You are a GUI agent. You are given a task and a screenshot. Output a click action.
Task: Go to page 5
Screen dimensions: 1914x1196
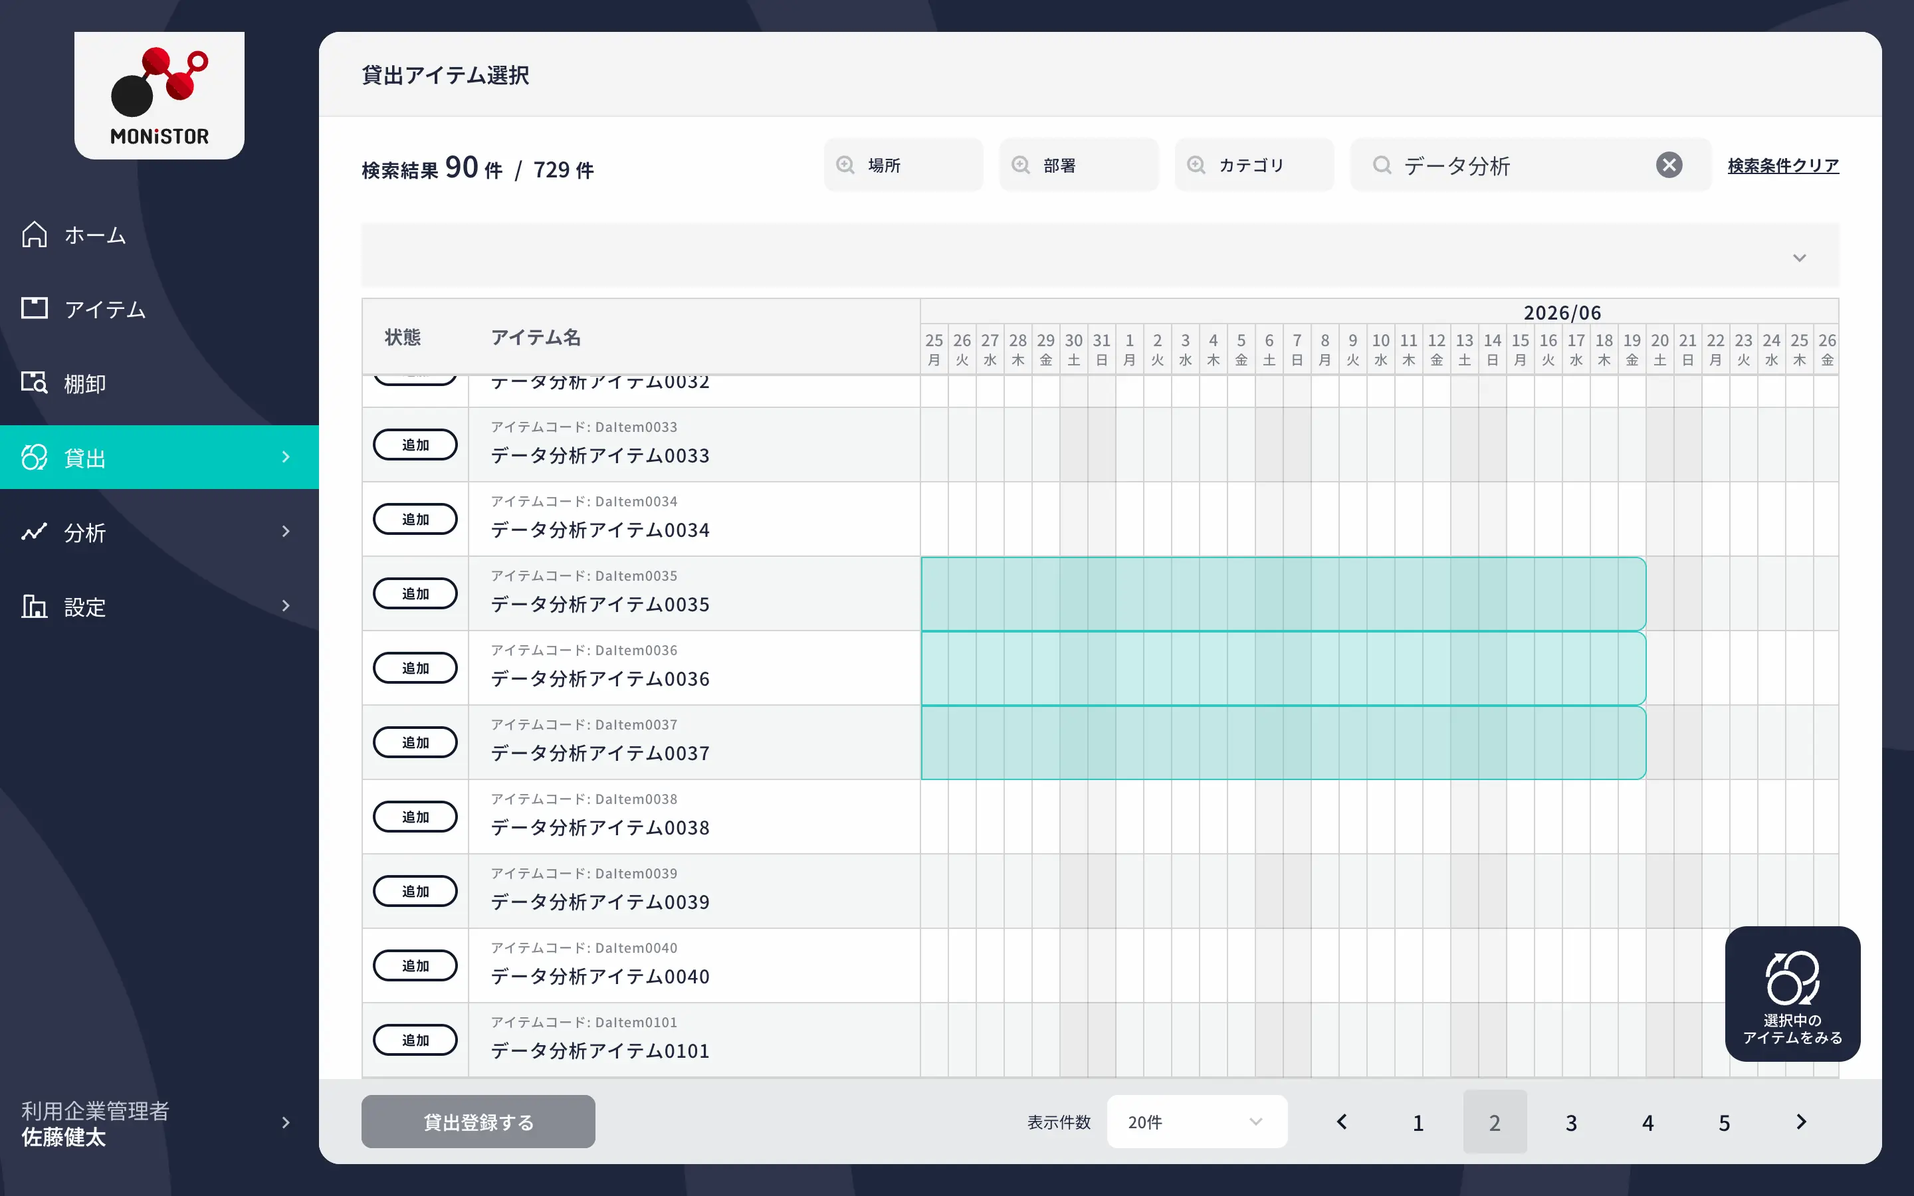tap(1725, 1122)
